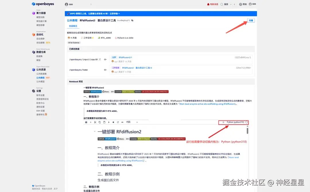Open the 设置 gear icon
This screenshot has width=310, height=192.
click(x=34, y=91)
